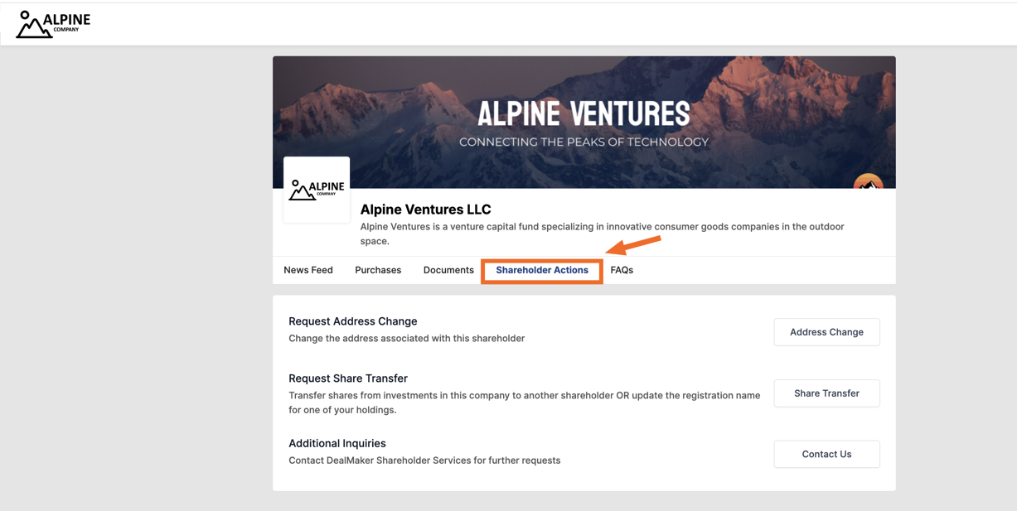Click the Contact Us button
Image resolution: width=1017 pixels, height=511 pixels.
826,454
